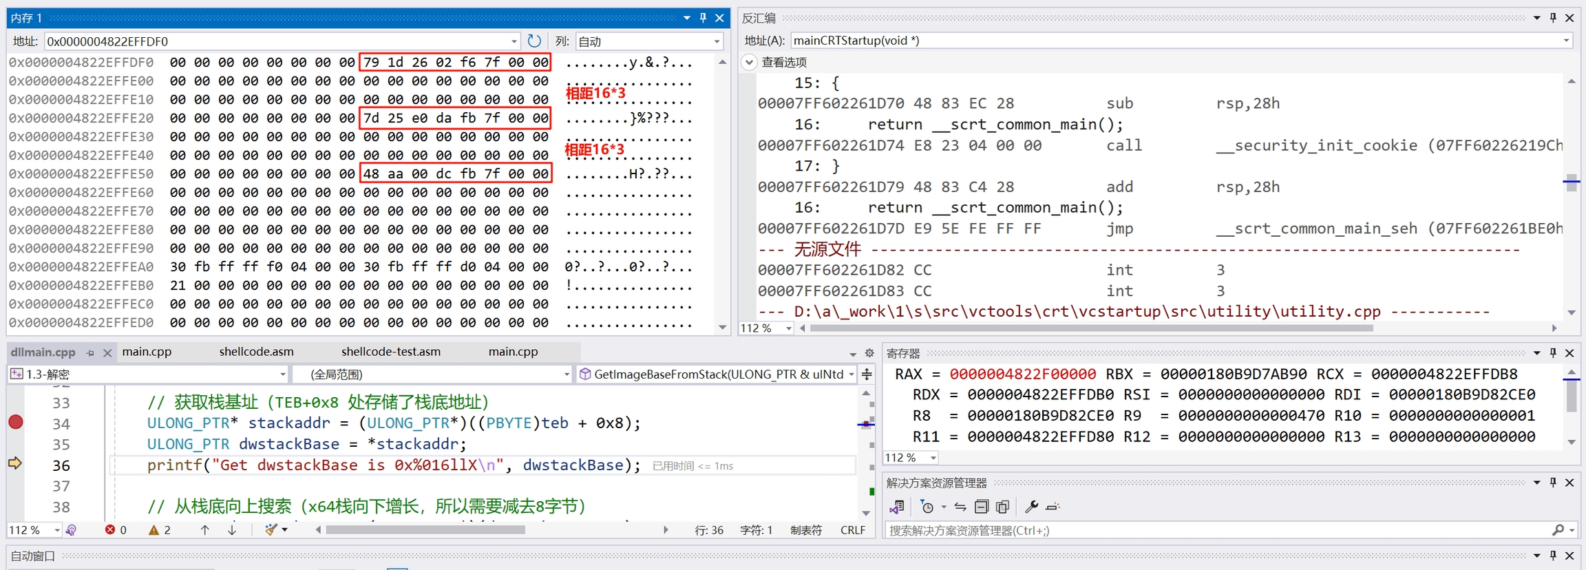The height and width of the screenshot is (570, 1586).
Task: Switch to the shellcode-test.asm tab
Action: point(390,352)
